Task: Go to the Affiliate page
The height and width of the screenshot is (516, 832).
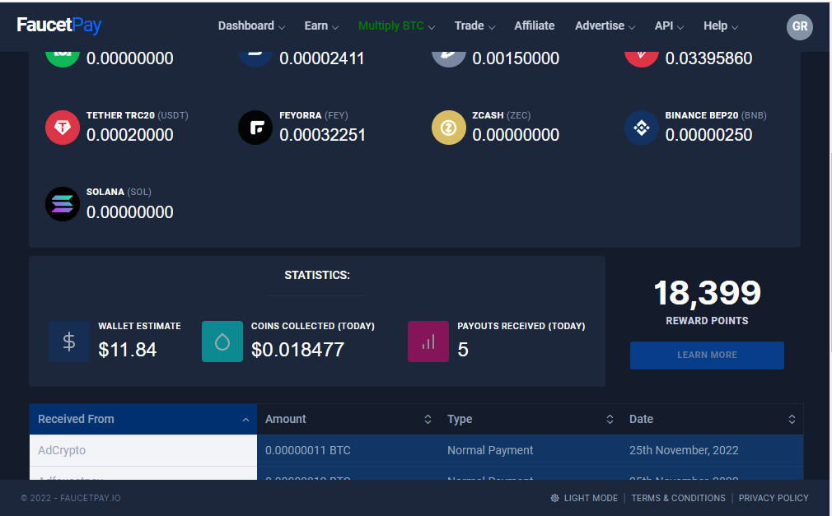Action: click(x=535, y=26)
